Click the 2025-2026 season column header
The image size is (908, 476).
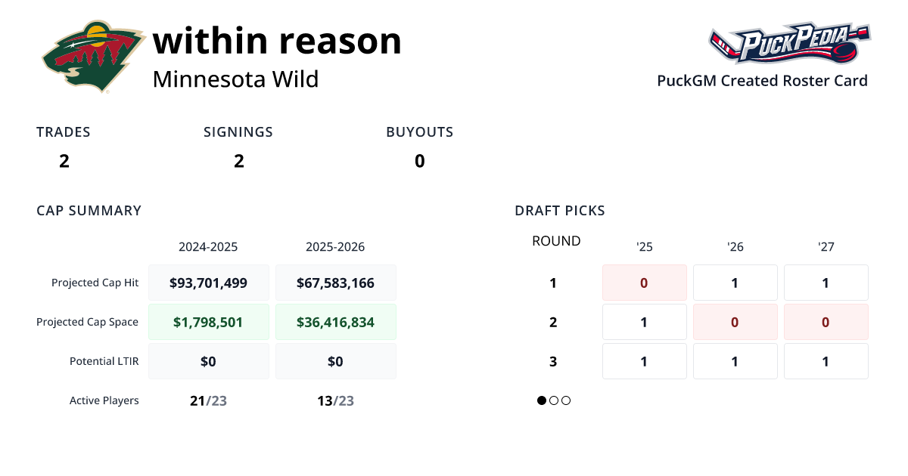(335, 247)
